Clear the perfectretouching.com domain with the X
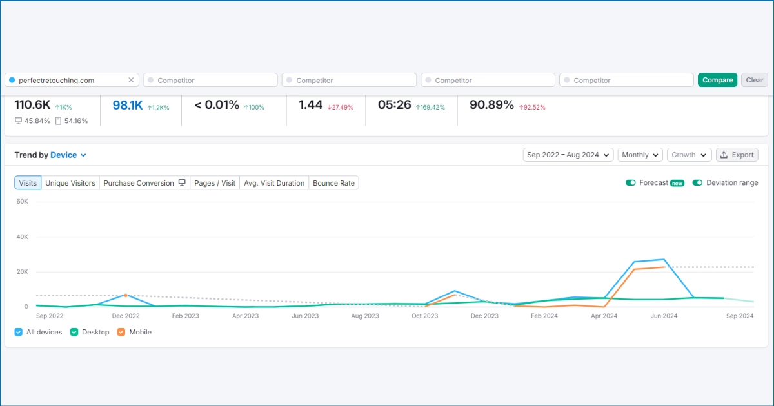774x406 pixels. click(x=131, y=81)
